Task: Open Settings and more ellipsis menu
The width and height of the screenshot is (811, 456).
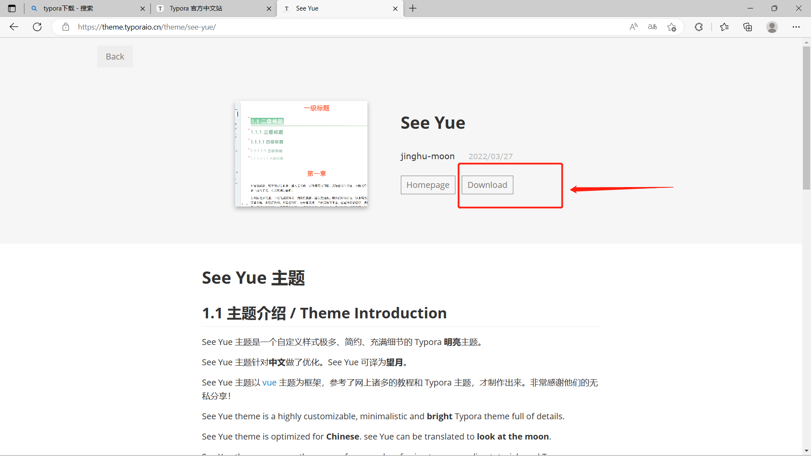Action: (796, 27)
